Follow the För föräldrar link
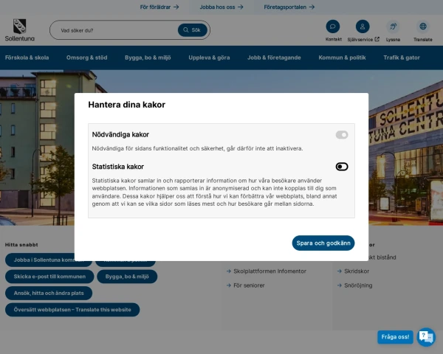This screenshot has width=443, height=354. [x=159, y=7]
